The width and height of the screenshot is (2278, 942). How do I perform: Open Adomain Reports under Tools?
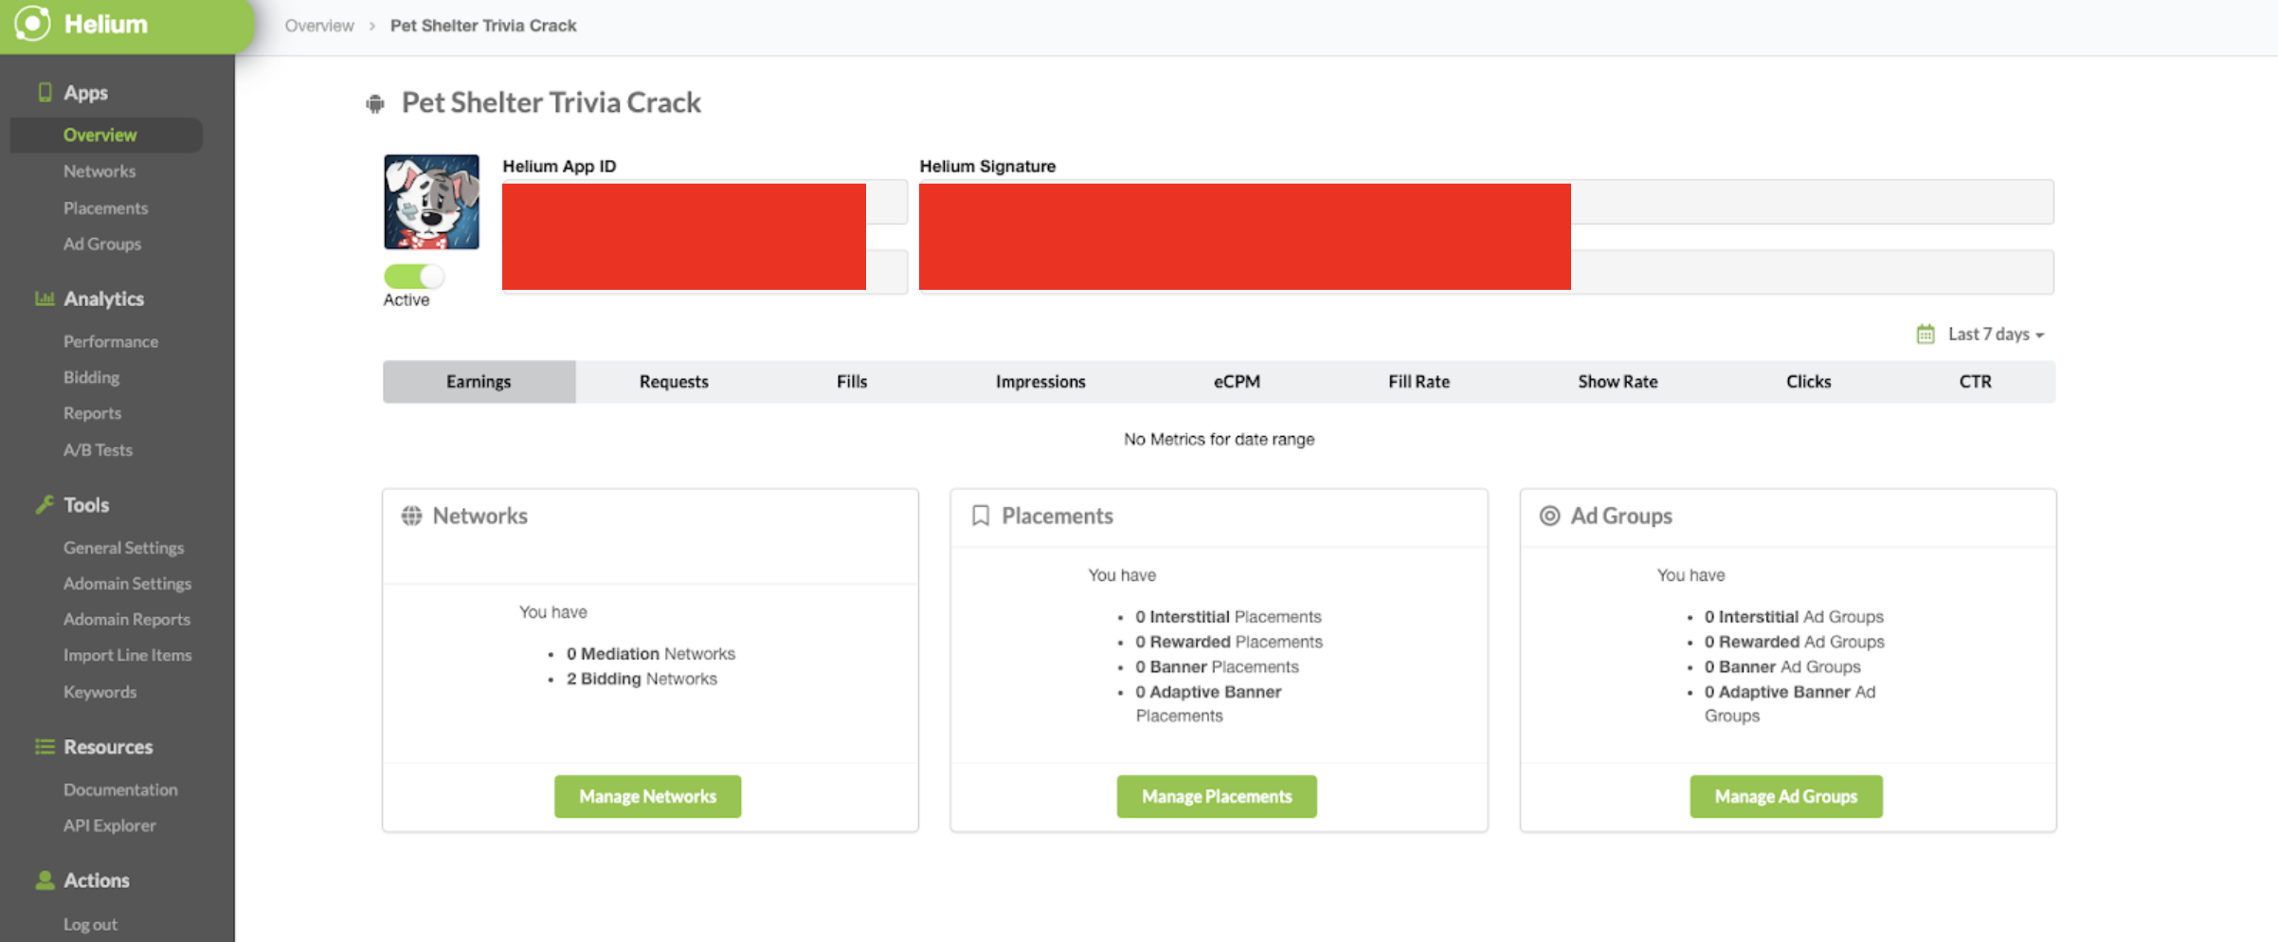pyautogui.click(x=127, y=619)
